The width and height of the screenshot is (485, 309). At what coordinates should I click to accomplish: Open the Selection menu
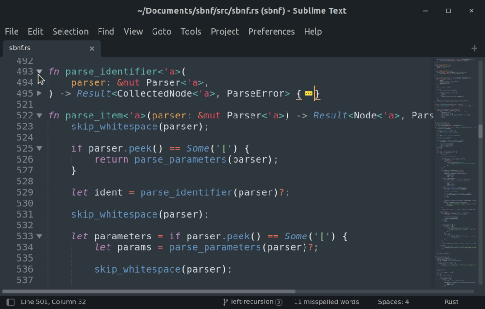[x=70, y=32]
